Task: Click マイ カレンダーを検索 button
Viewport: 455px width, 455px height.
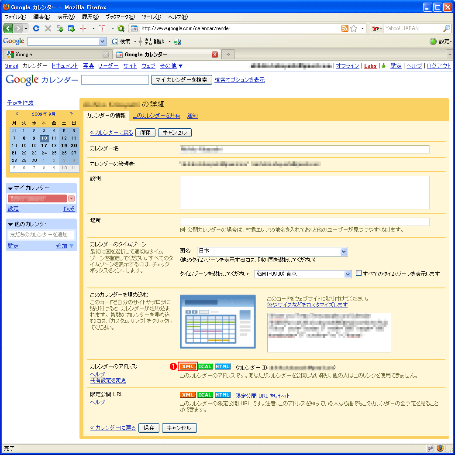Action: (x=181, y=80)
